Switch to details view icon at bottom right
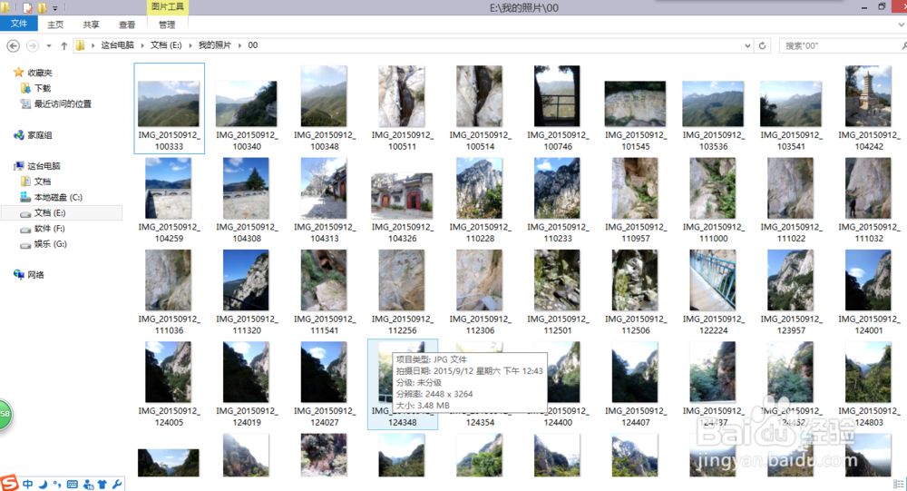The width and height of the screenshot is (907, 491). coord(898,484)
